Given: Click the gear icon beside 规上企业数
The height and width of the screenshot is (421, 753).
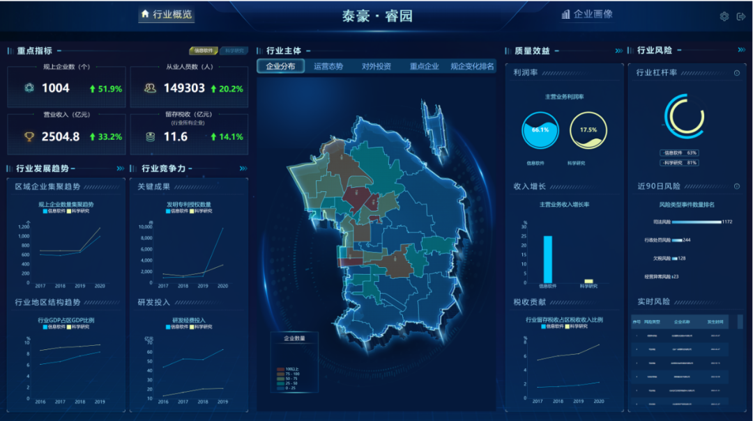Looking at the screenshot, I should [x=29, y=88].
